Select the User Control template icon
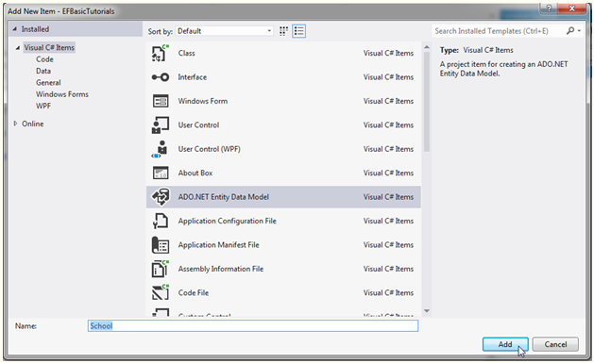 [161, 125]
